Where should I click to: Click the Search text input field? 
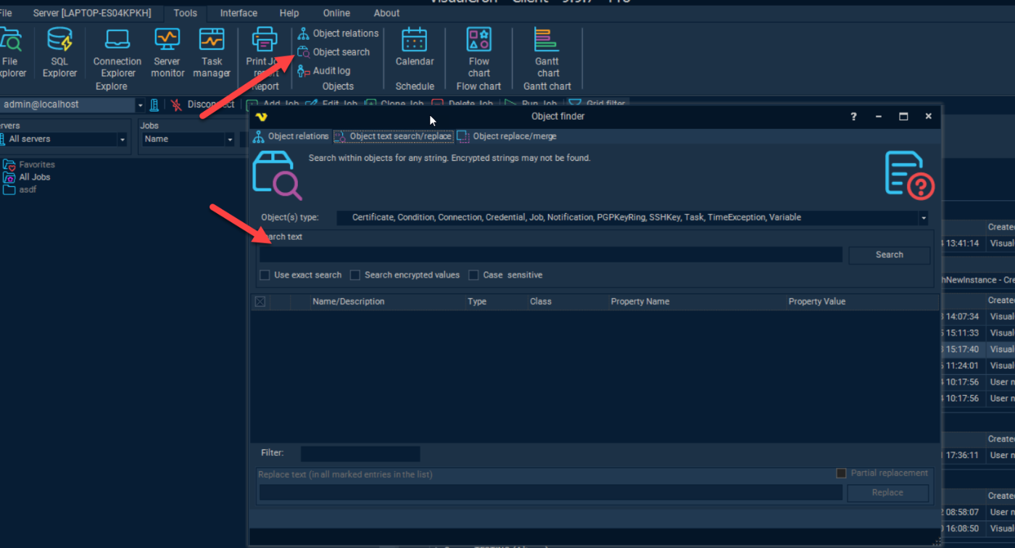[x=551, y=254]
